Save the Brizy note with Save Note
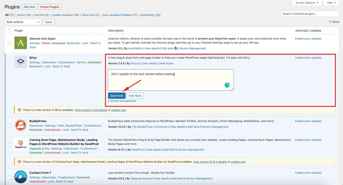 click(117, 96)
